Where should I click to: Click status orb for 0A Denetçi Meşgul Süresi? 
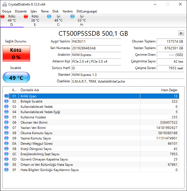6,143
